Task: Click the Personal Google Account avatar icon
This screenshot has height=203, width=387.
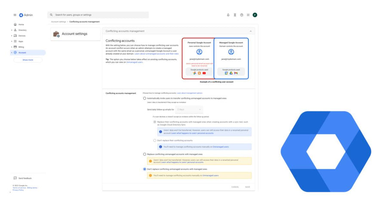Action: click(199, 52)
